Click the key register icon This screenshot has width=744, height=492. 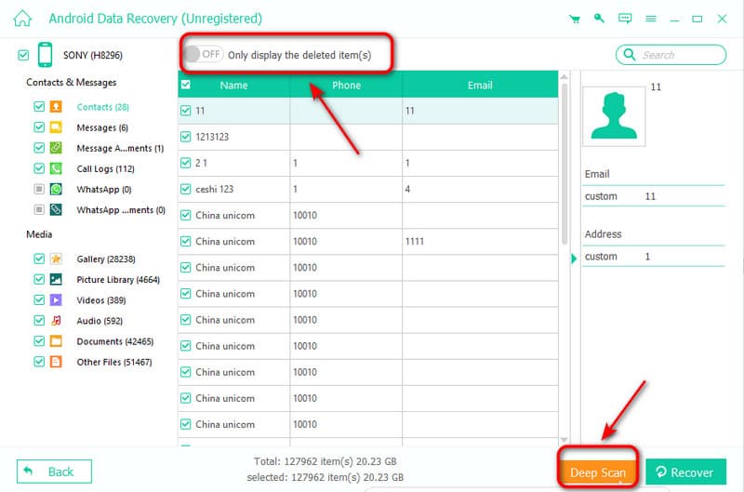point(600,19)
